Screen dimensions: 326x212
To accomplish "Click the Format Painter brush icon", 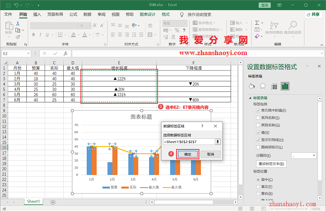I will point(18,37).
